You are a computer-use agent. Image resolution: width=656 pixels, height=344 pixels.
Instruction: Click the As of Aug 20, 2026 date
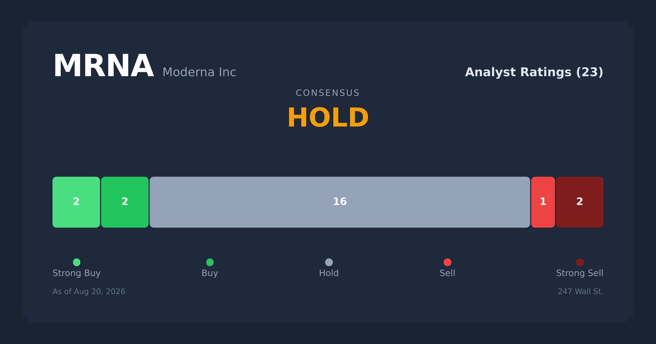[89, 292]
